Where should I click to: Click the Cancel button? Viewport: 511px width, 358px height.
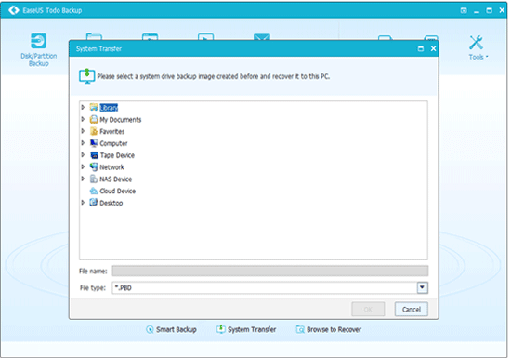[412, 309]
